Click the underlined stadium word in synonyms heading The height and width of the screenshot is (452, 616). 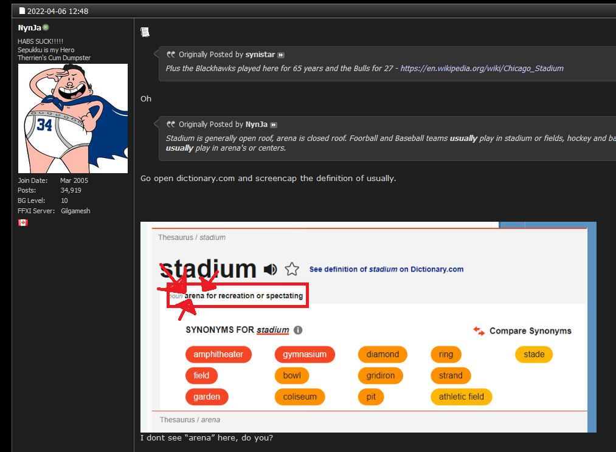(x=272, y=330)
